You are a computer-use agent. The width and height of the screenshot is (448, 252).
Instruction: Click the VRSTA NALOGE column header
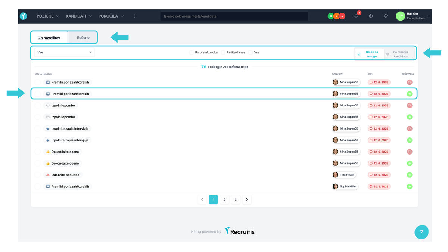43,74
